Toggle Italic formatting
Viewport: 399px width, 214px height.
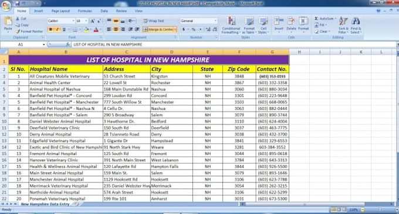58,29
